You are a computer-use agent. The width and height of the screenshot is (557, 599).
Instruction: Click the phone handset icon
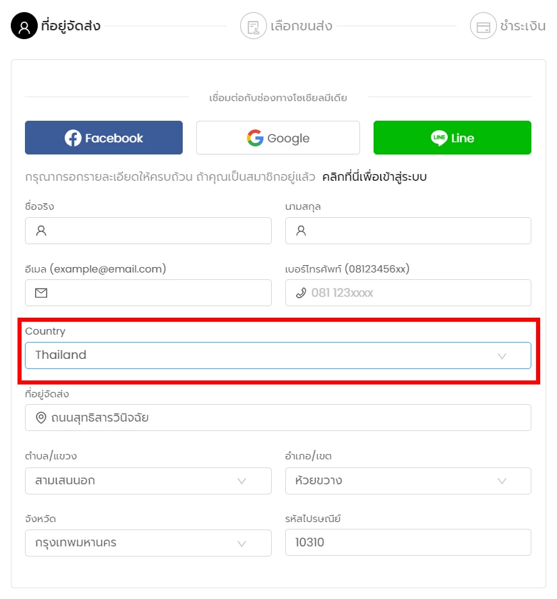(x=301, y=293)
